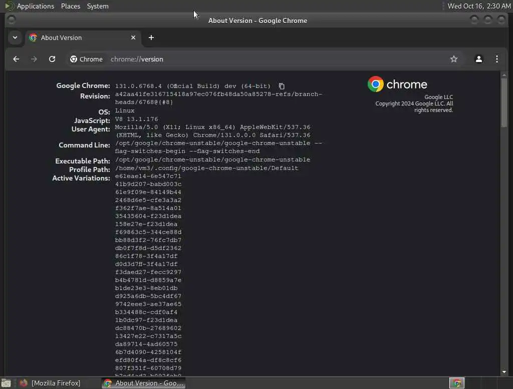Click the JavaScript value V8 13.1.176
Viewport: 513px width, 389px height.
(136, 119)
